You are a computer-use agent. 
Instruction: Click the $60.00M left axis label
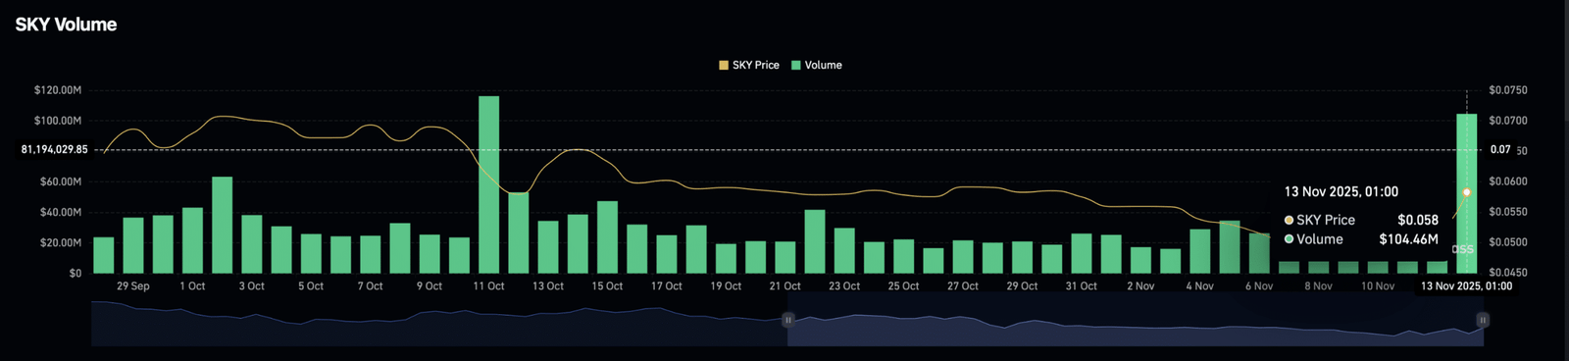[x=61, y=181]
